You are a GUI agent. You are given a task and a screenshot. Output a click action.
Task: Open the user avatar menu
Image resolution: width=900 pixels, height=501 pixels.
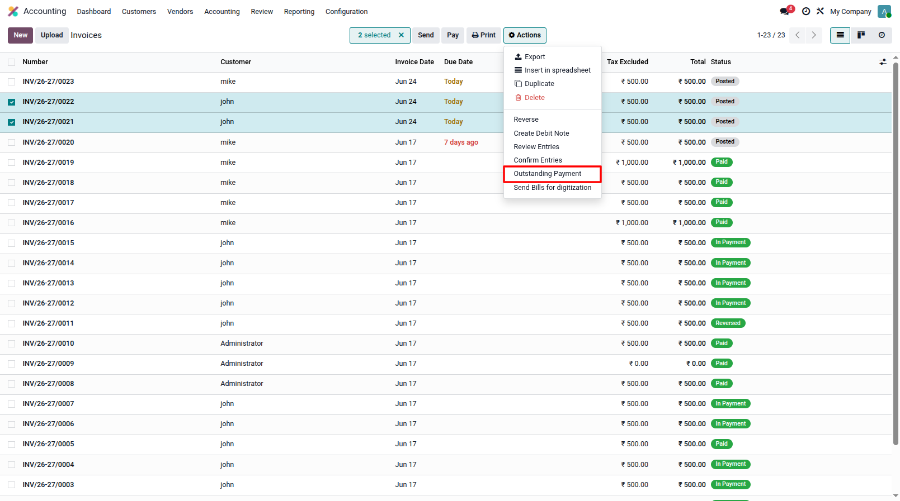pyautogui.click(x=884, y=11)
